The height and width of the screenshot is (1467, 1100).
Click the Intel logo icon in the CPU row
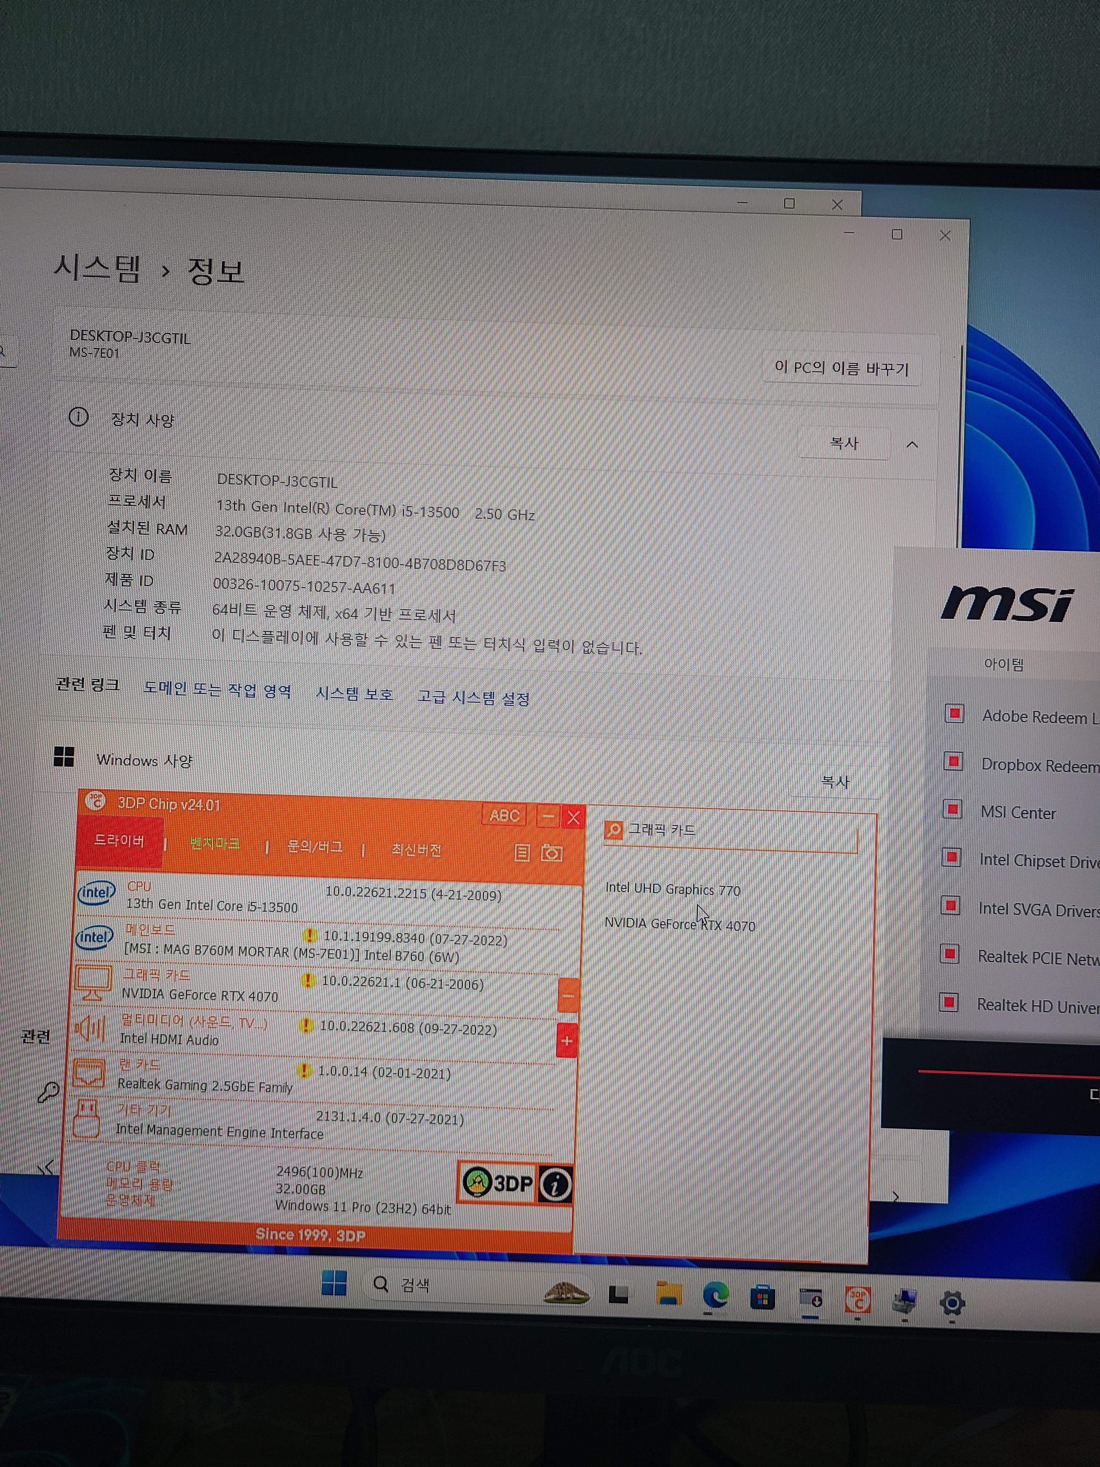(x=97, y=892)
